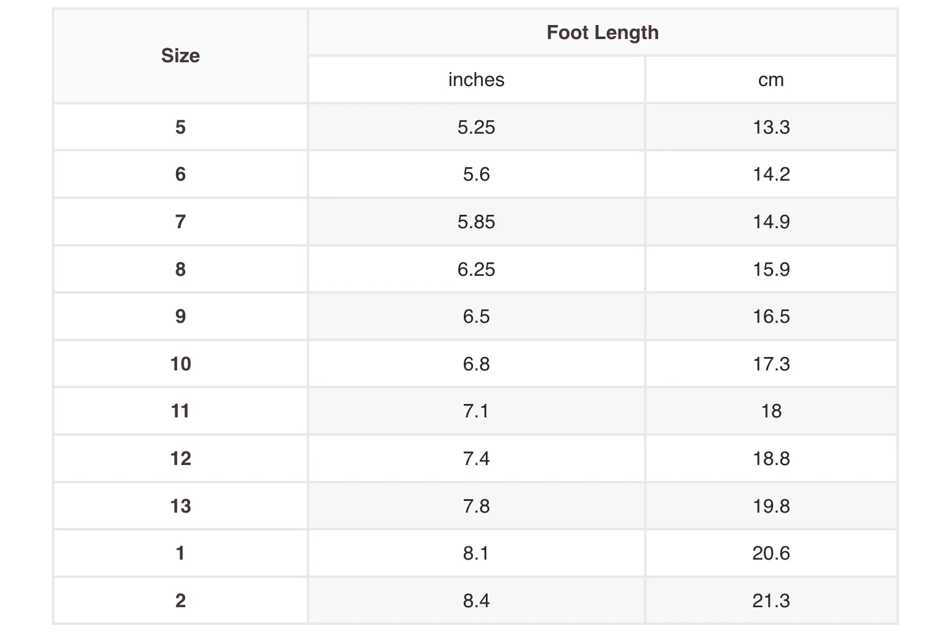The image size is (941, 642).
Task: Select the size 6 row label
Action: (180, 175)
